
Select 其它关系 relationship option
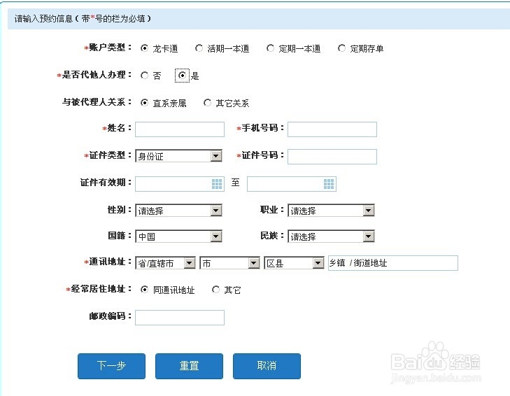tap(207, 103)
